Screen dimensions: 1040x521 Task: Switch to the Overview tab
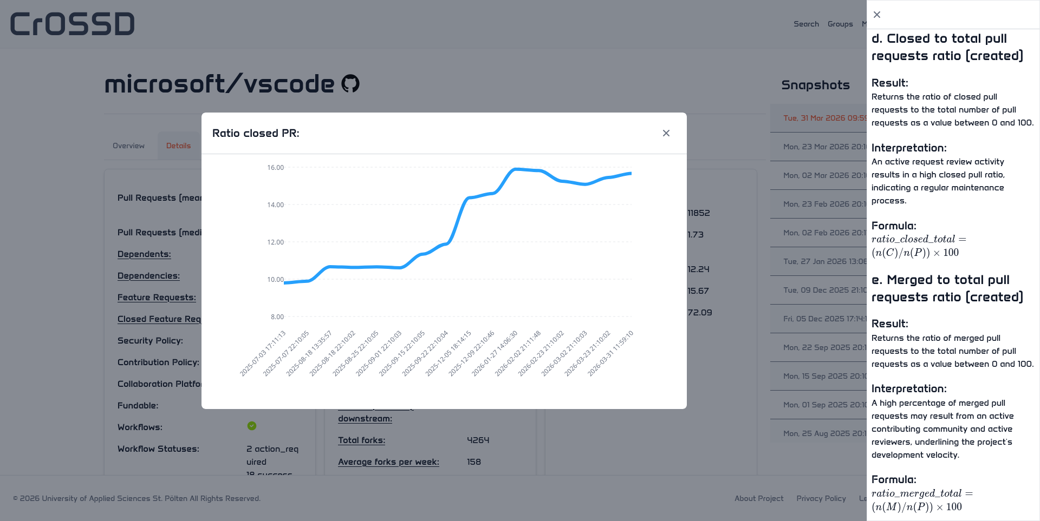(x=128, y=146)
